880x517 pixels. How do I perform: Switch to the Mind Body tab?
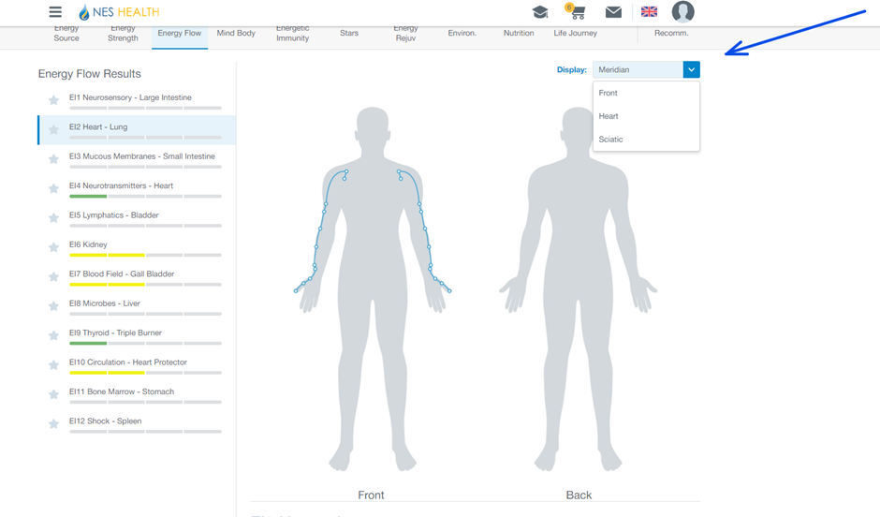236,34
